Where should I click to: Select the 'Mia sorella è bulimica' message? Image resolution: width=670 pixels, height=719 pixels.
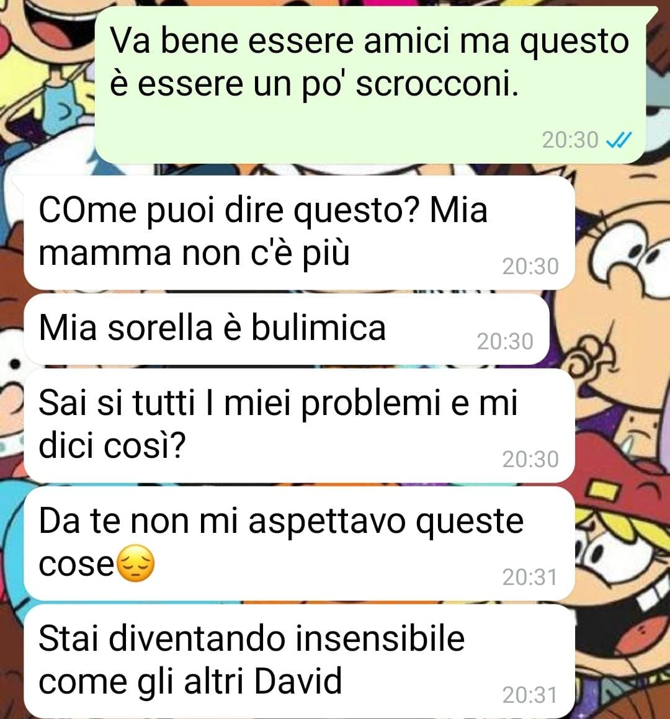287,329
